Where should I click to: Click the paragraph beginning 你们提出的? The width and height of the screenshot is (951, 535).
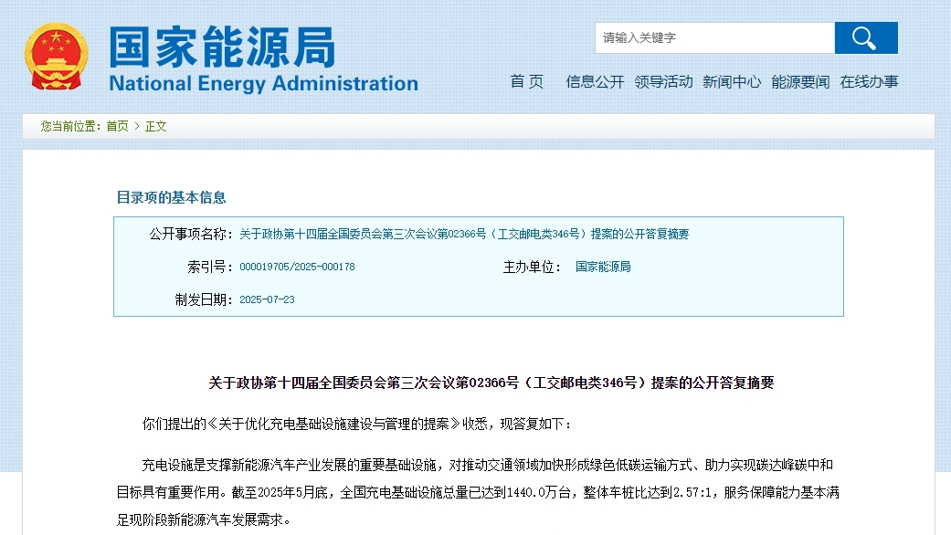[x=357, y=424]
